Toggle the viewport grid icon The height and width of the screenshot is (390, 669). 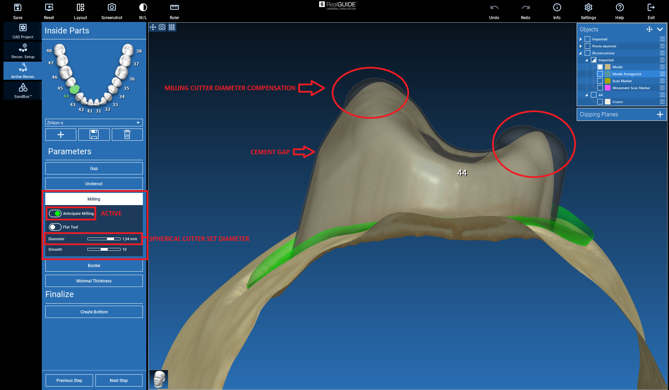pyautogui.click(x=172, y=27)
